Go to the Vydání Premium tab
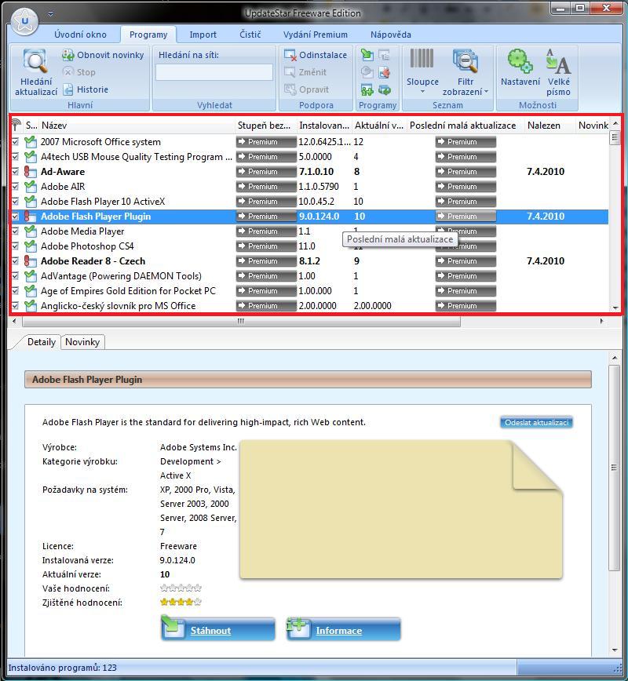This screenshot has width=628, height=681. coord(316,35)
